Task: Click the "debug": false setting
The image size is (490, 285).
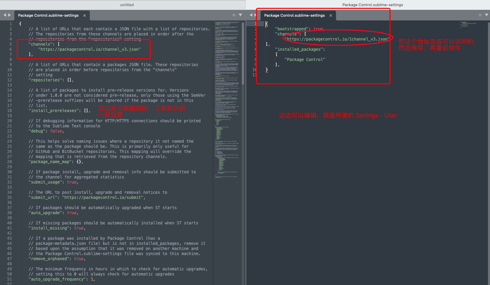Action: [46, 131]
